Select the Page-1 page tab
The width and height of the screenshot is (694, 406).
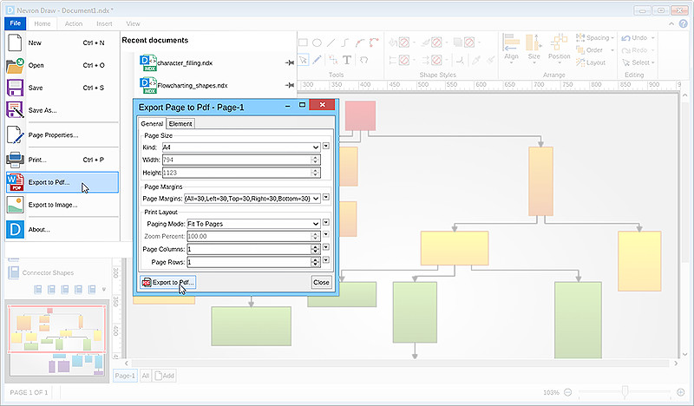coord(125,376)
